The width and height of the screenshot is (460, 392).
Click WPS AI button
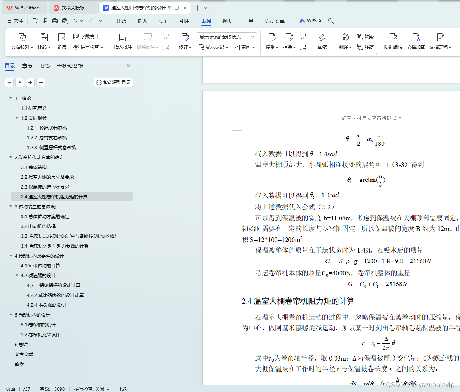(311, 21)
